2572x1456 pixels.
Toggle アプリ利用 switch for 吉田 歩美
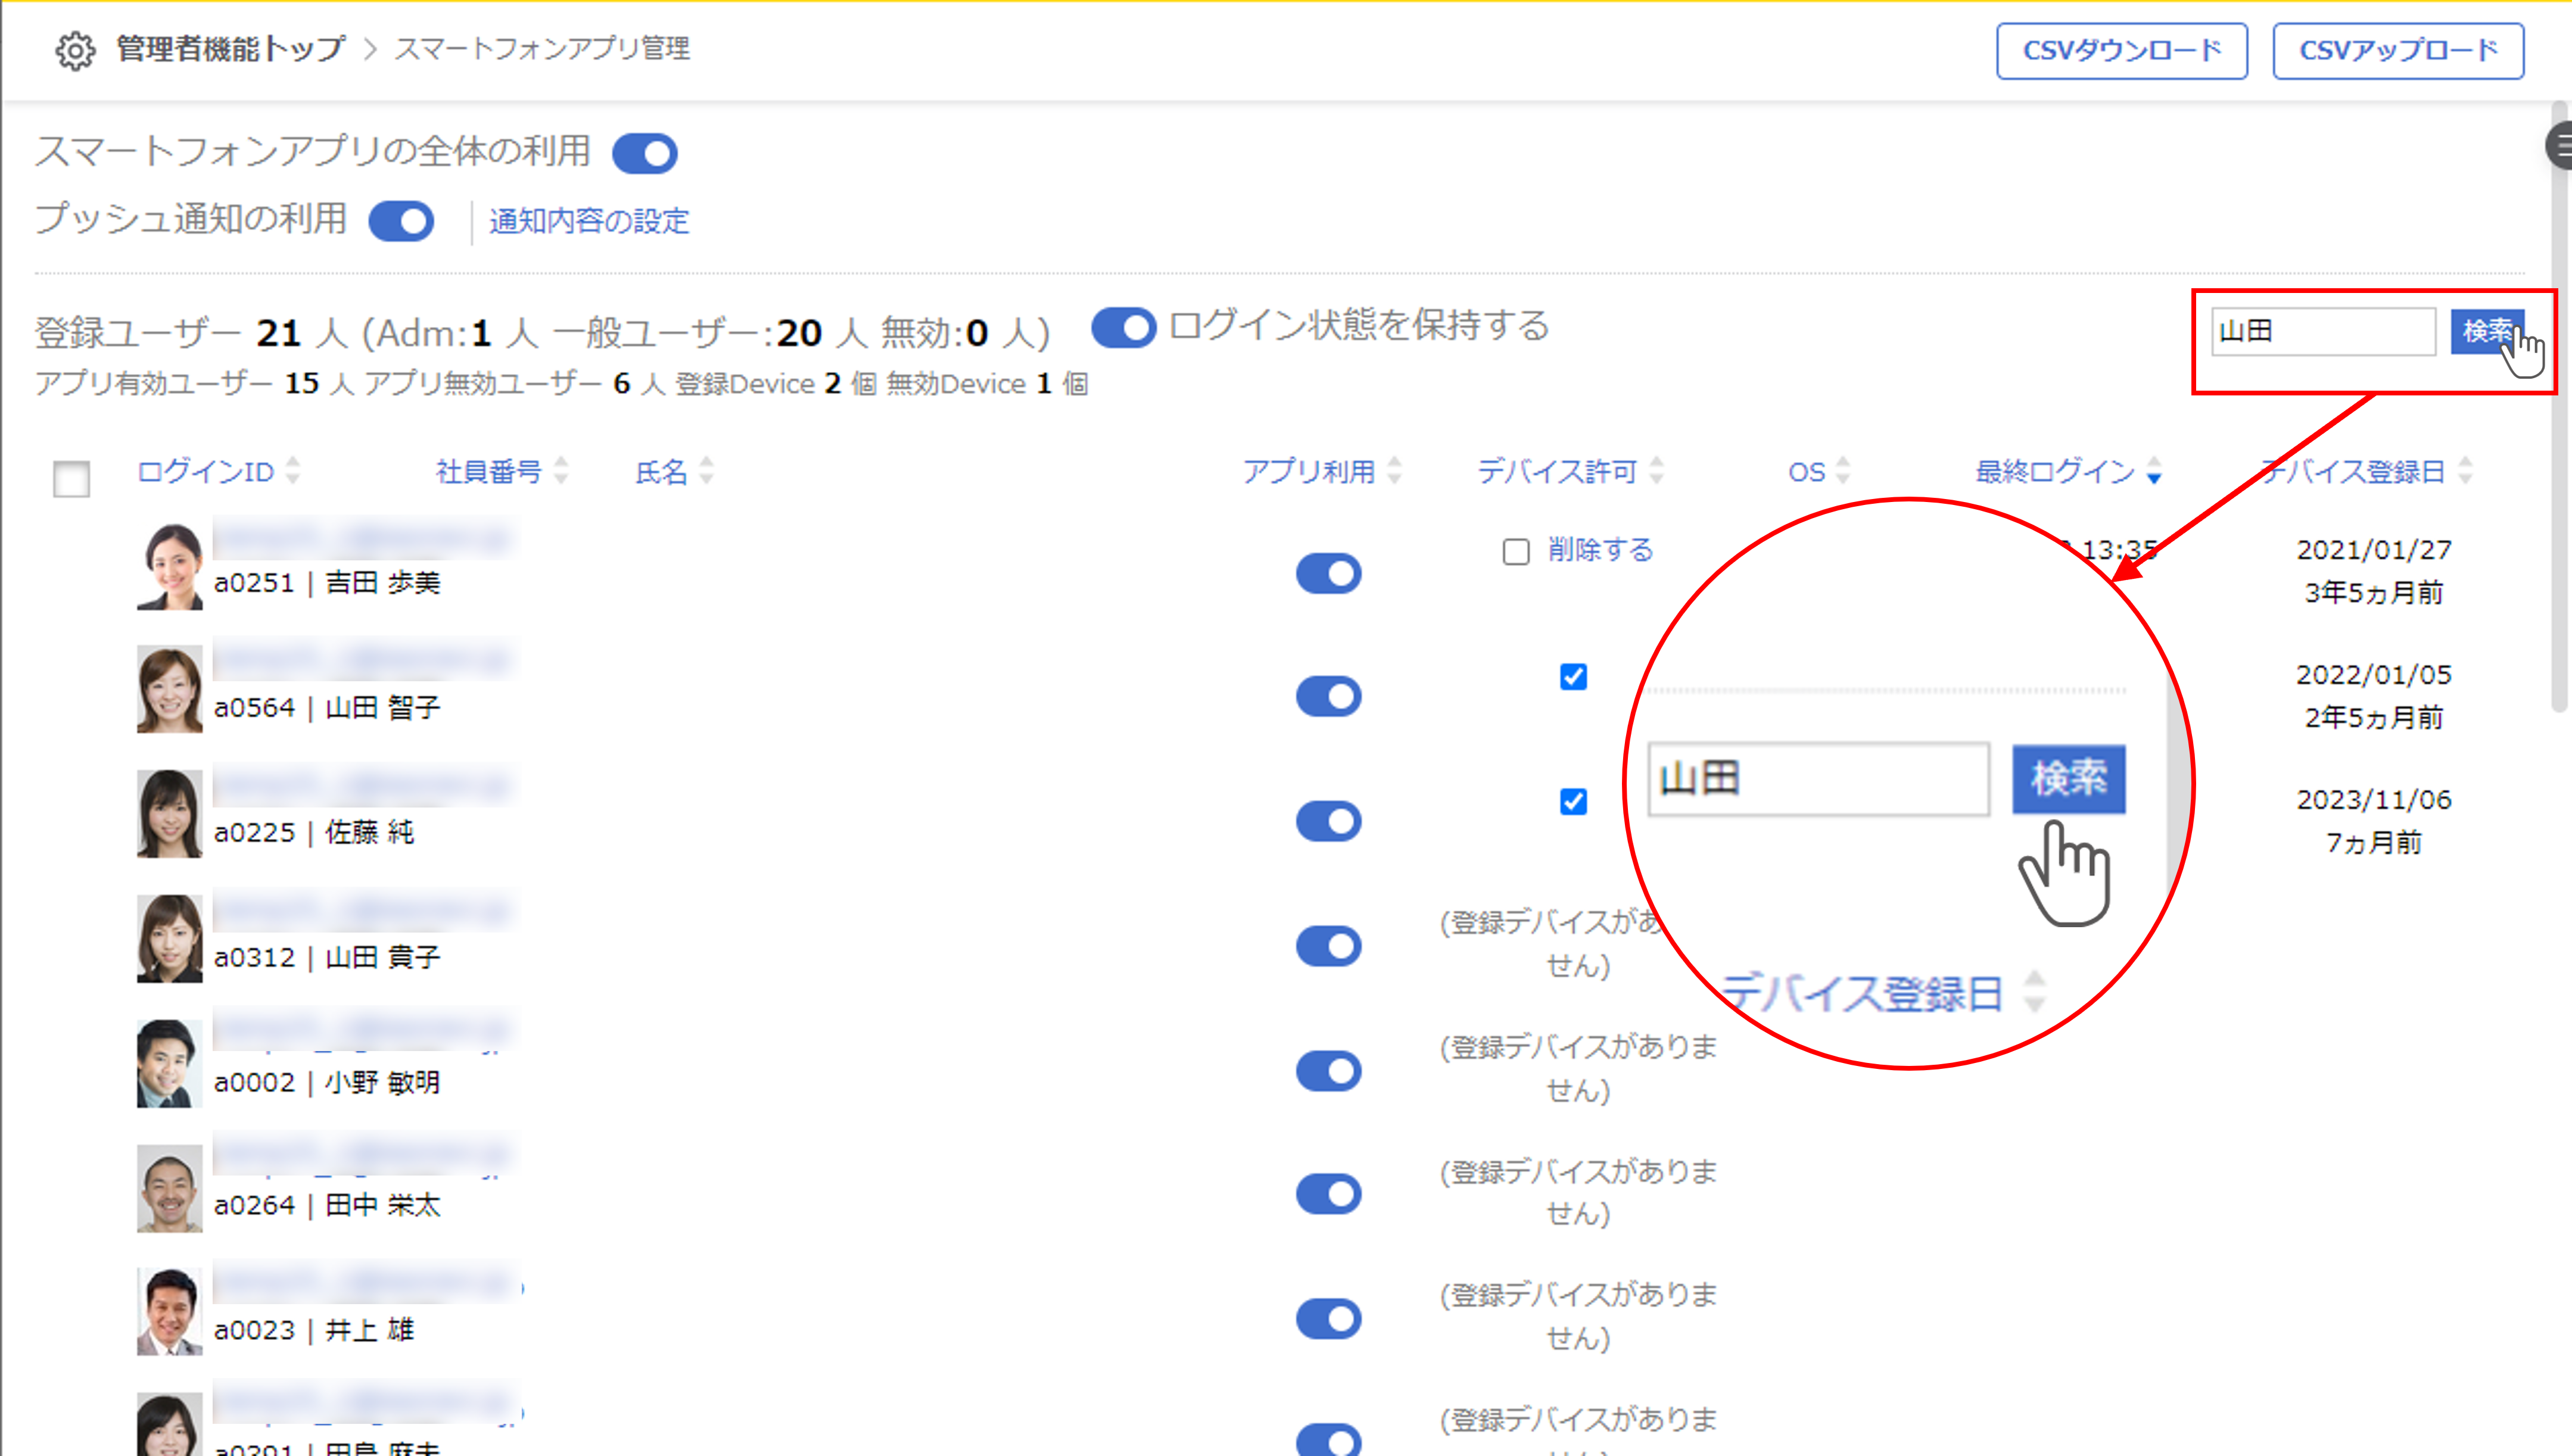point(1328,574)
